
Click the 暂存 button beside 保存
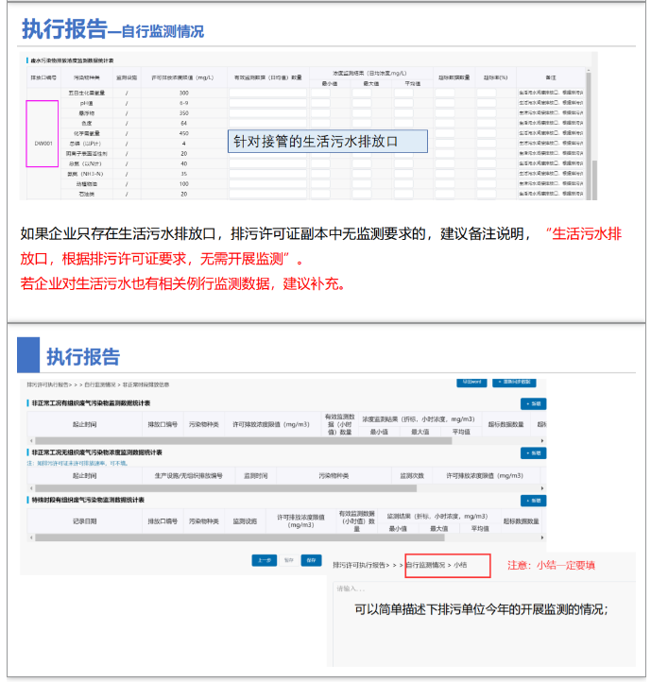(x=289, y=560)
